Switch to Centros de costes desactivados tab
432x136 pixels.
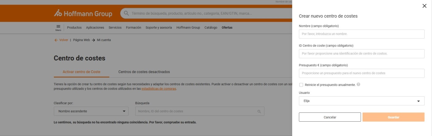pyautogui.click(x=144, y=72)
